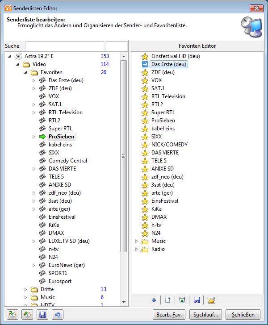Select DAS VIERTE in Favoriten Editor list
The width and height of the screenshot is (268, 325).
click(x=165, y=153)
